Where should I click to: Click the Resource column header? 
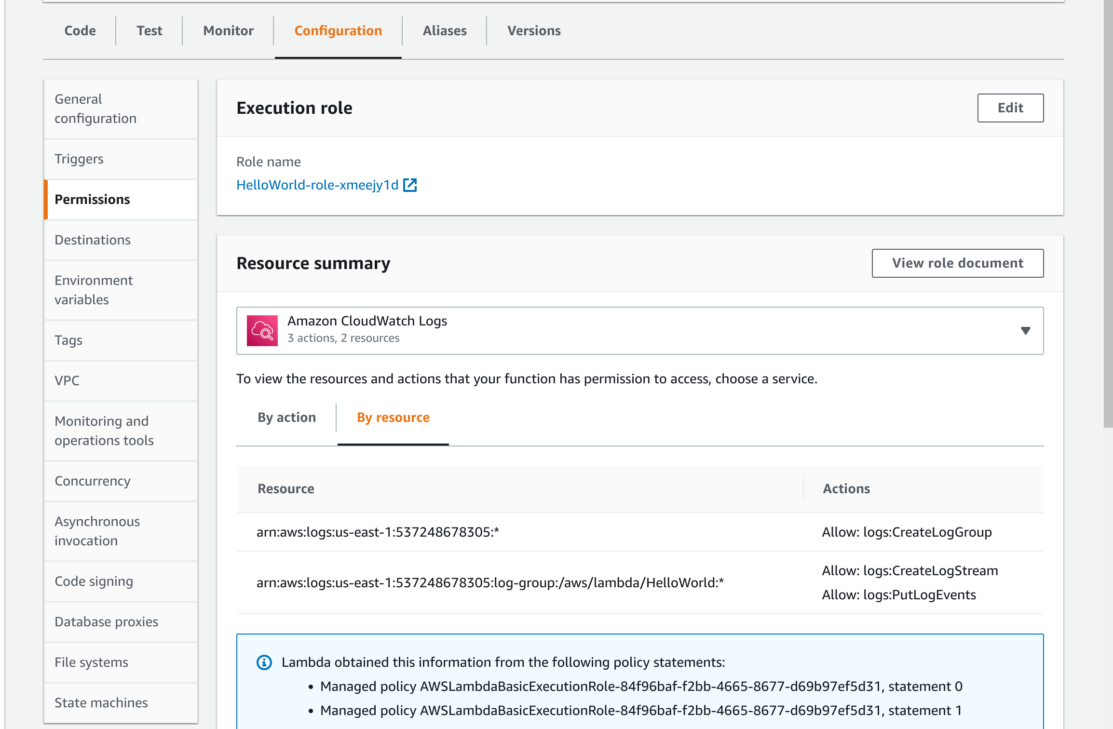(x=286, y=489)
